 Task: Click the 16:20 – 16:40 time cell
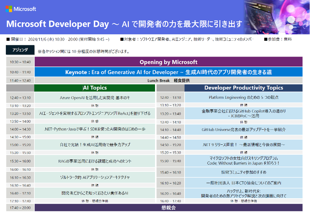click(170, 193)
